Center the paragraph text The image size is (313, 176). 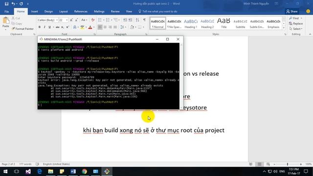105,27
